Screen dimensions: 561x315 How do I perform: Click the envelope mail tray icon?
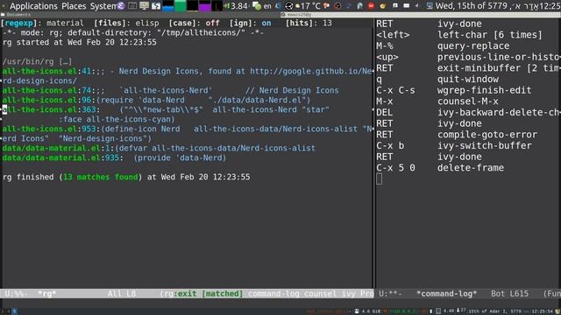click(x=407, y=6)
